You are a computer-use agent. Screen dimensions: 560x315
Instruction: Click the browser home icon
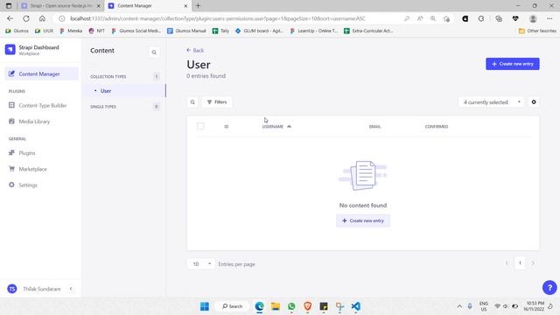[42, 18]
